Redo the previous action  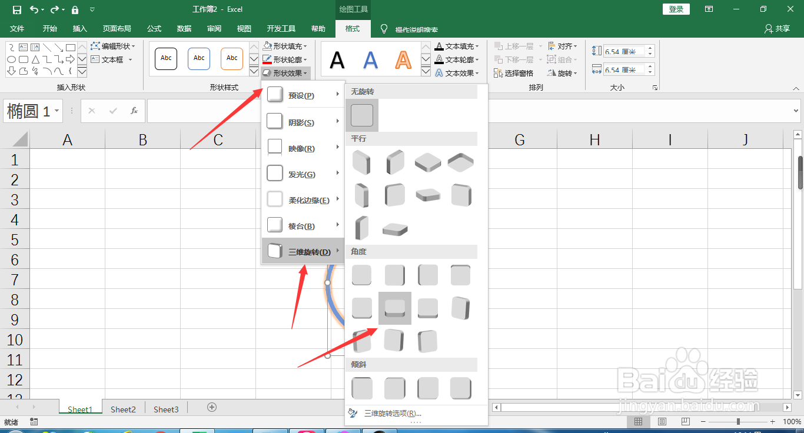54,9
